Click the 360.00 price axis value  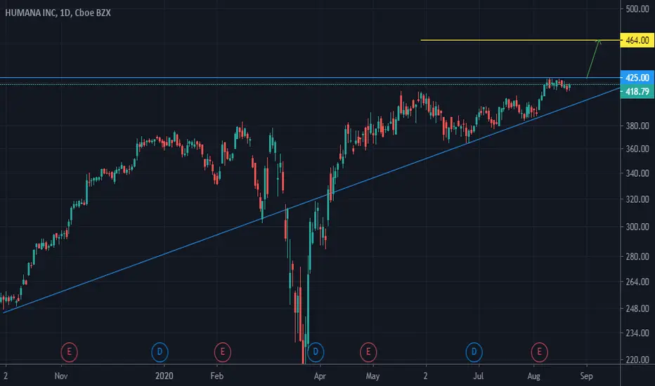[x=637, y=149]
